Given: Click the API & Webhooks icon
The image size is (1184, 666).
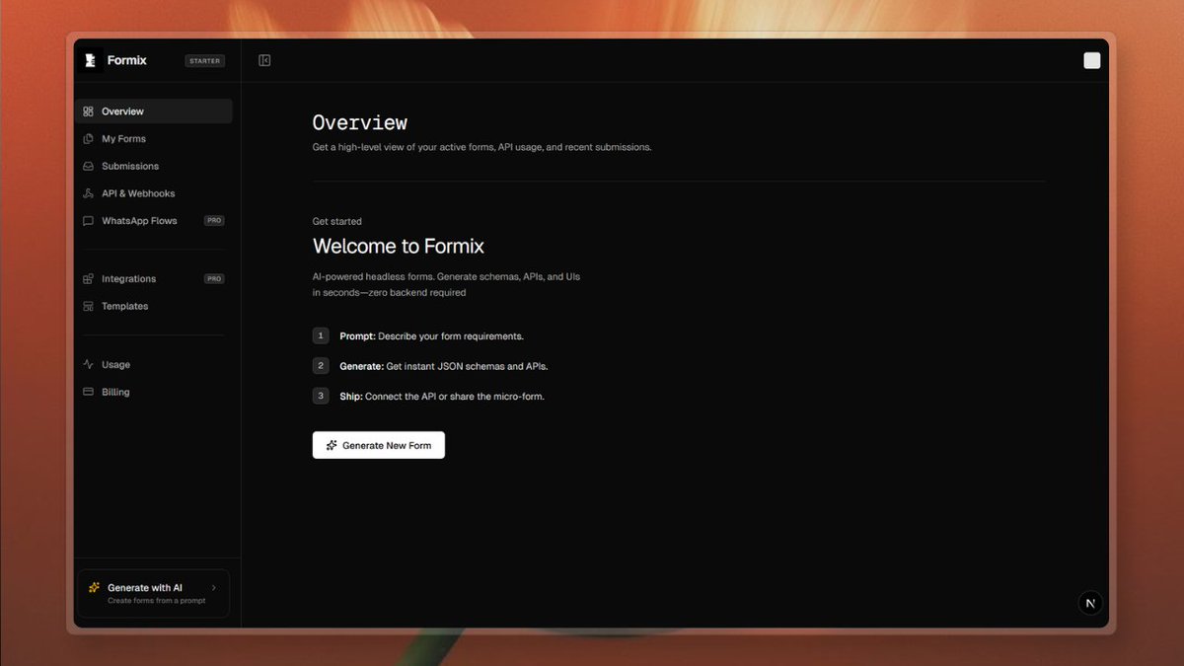Looking at the screenshot, I should (89, 193).
